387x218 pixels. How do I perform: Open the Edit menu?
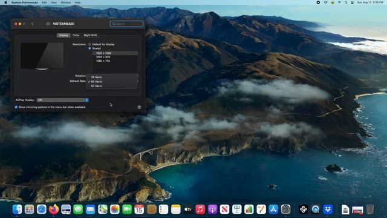click(x=44, y=2)
